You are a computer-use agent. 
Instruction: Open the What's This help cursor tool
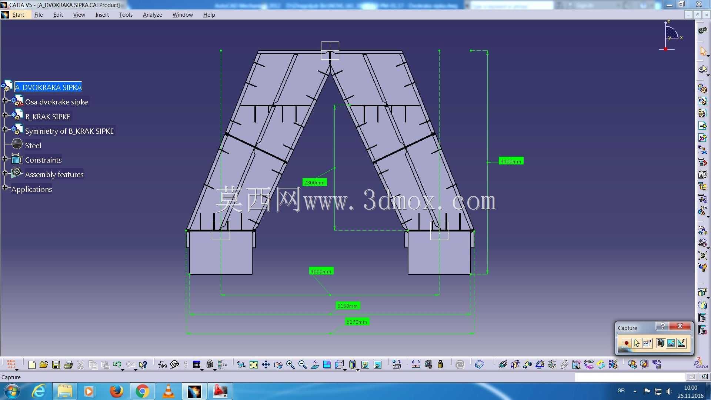click(x=143, y=365)
